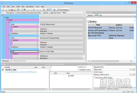This screenshot has width=137, height=93.
Task: Click the type icon beside TCP/IP Illustrated
Action: 37,24
